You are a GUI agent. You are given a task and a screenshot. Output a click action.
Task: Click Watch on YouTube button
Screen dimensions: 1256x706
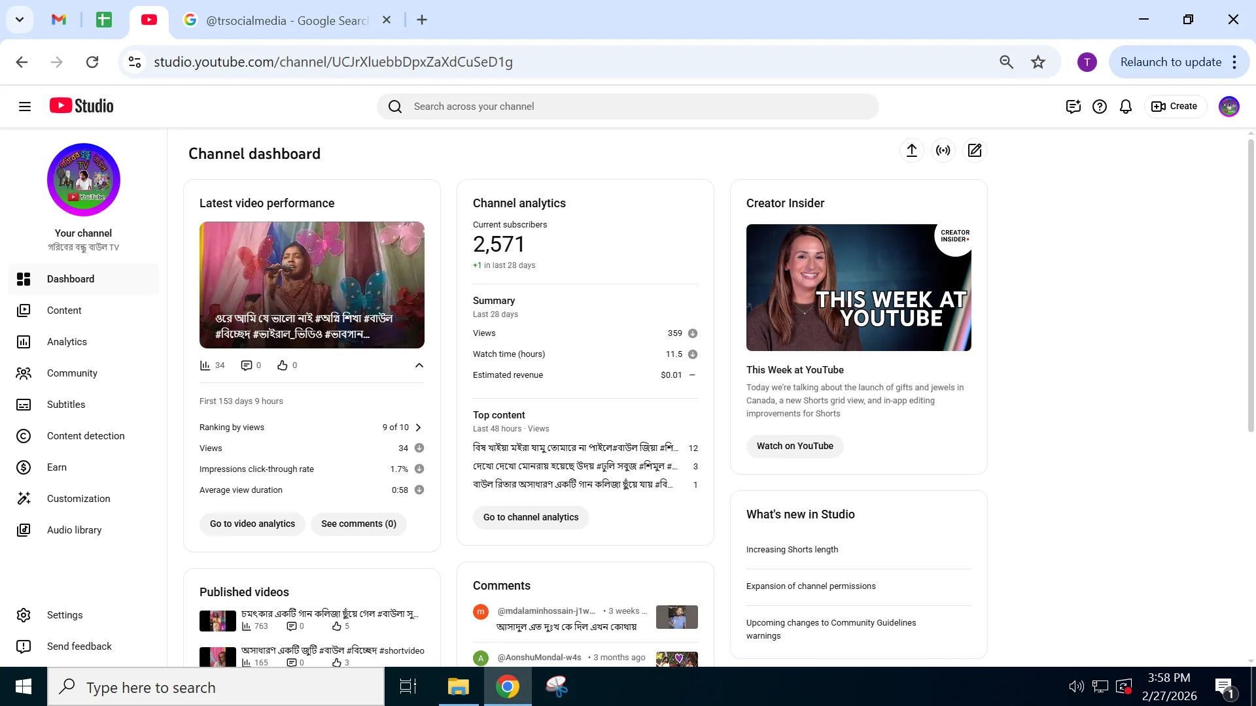(795, 446)
